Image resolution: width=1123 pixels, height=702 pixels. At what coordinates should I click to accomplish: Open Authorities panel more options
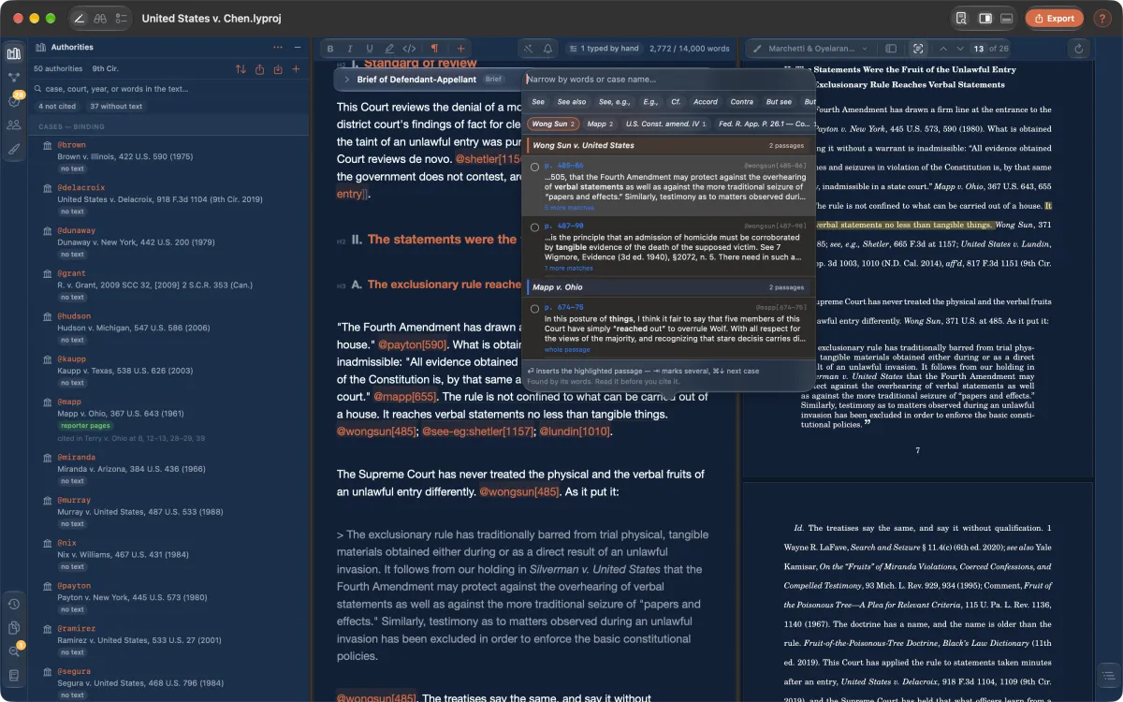[278, 47]
